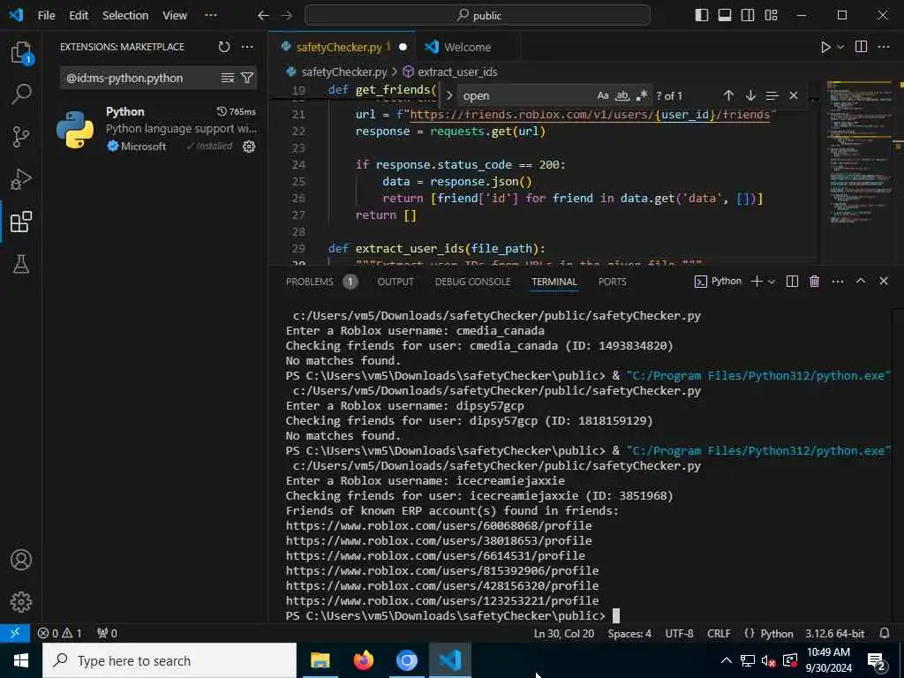This screenshot has width=904, height=678.
Task: Go to previous find match
Action: (728, 95)
